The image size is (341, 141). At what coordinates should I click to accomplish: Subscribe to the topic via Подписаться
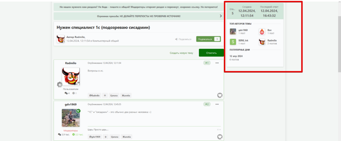(208, 39)
